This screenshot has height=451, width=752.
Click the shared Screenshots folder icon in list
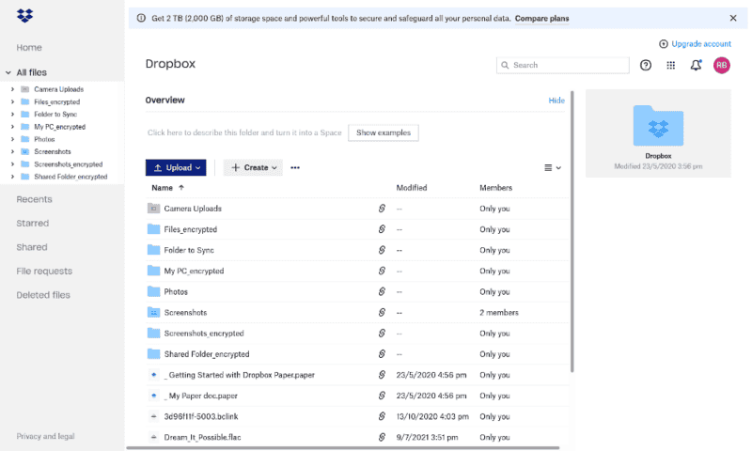pyautogui.click(x=153, y=313)
